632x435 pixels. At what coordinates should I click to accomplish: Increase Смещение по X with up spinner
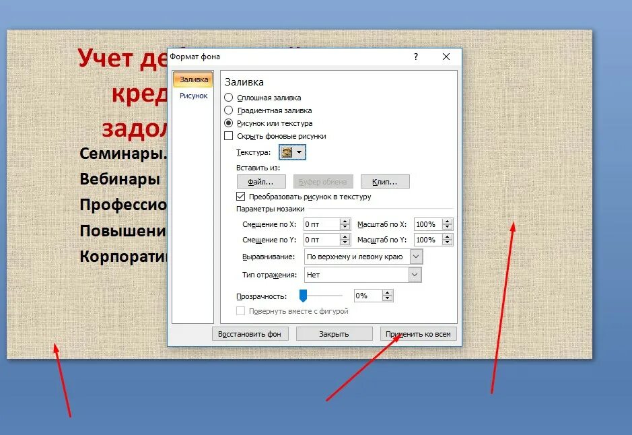(x=345, y=222)
